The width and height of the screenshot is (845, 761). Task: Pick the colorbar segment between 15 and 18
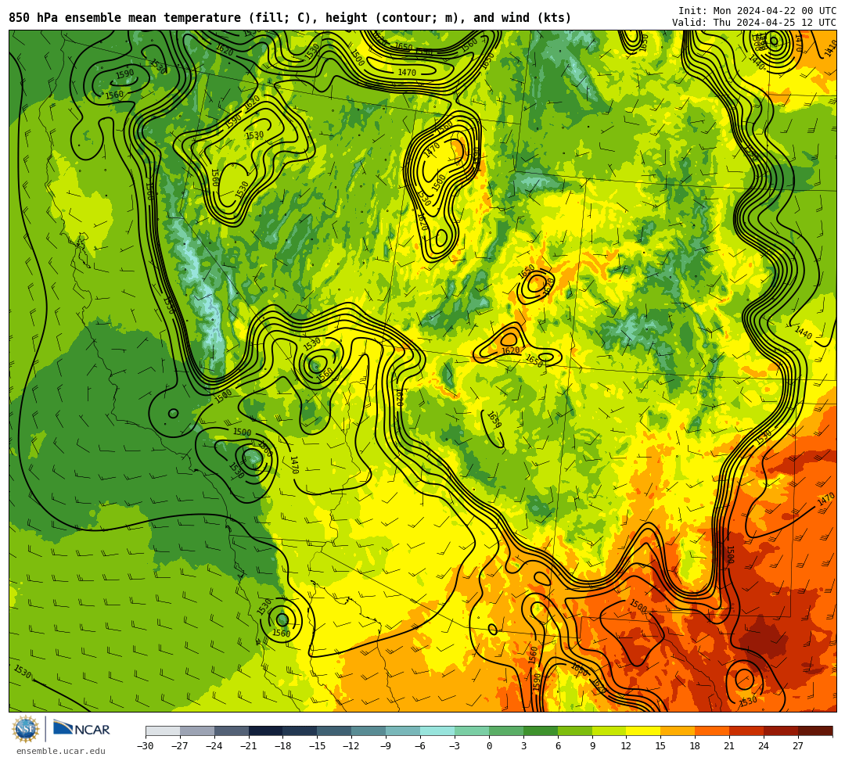[678, 730]
